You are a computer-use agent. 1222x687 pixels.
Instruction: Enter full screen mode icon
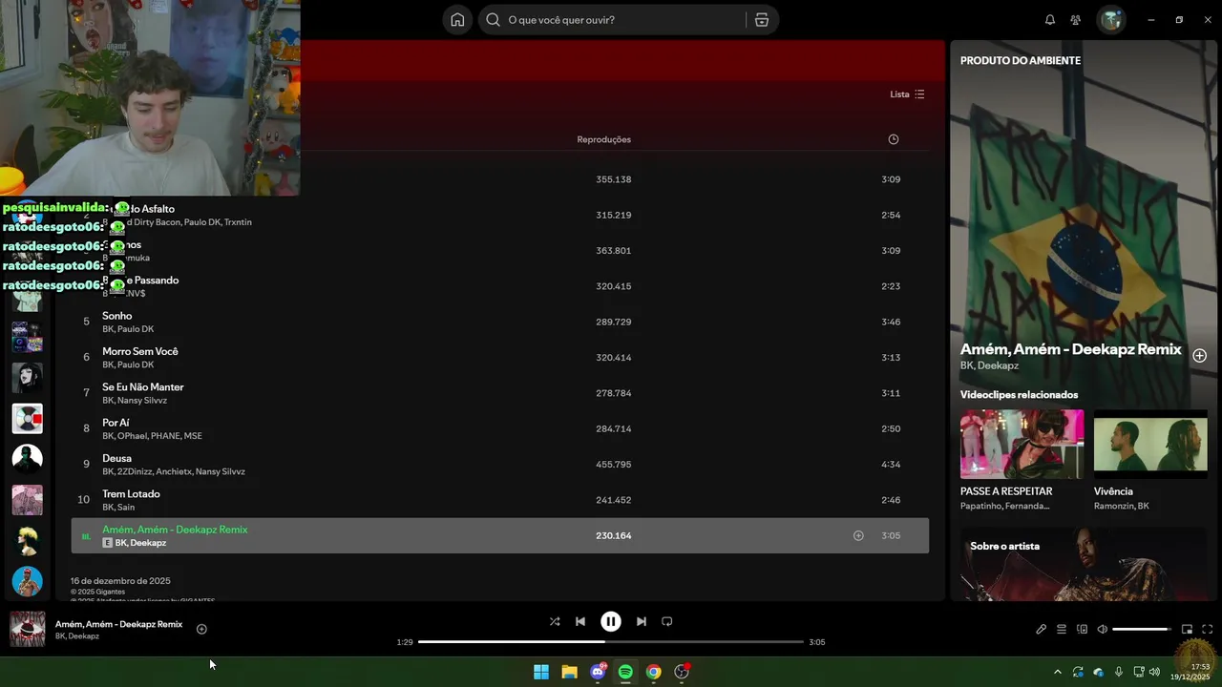1208,629
